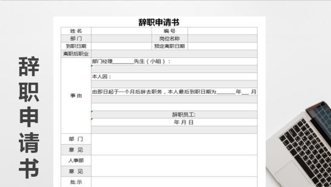Click the large vertical 辞职申请书 heading
Viewport: 331px width, 187px height.
pos(29,117)
